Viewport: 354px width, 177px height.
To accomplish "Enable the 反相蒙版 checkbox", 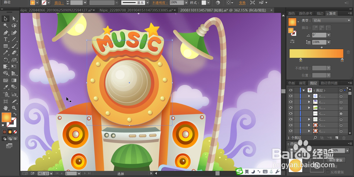I will click(328, 172).
